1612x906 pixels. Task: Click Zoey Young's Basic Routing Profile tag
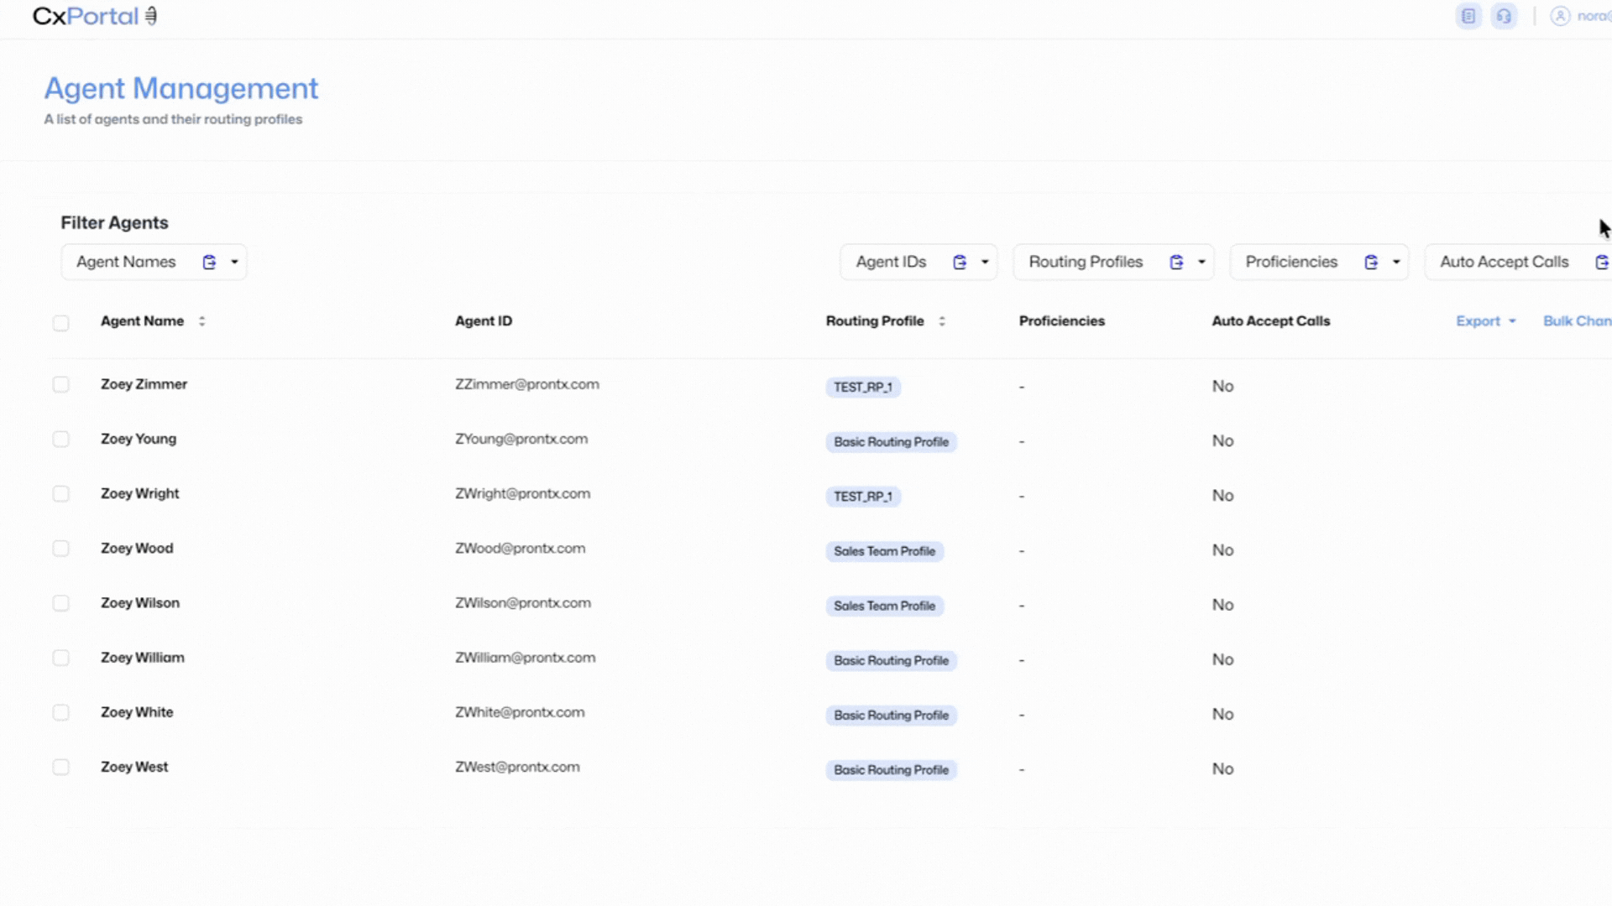tap(891, 442)
